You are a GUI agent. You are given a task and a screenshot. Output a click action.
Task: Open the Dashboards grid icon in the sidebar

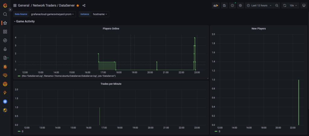(x=5, y=32)
